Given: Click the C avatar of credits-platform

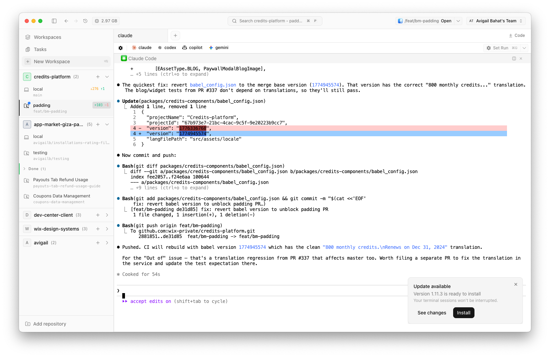Looking at the screenshot, I should 27,77.
